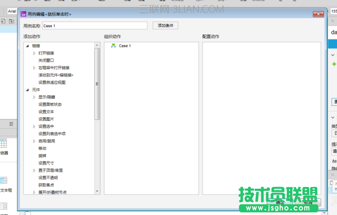
Task: Select the 滚动到元件<锚链接> action
Action: 56,75
